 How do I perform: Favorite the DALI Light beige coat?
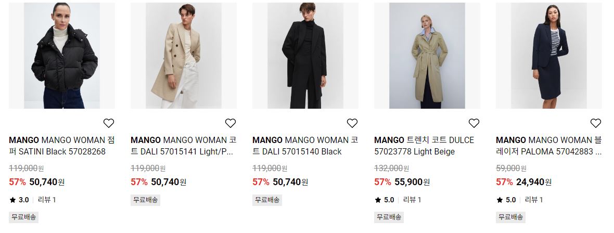(230, 123)
